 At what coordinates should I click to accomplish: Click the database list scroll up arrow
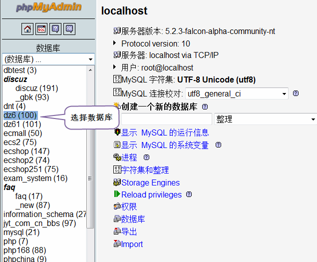click(x=90, y=70)
